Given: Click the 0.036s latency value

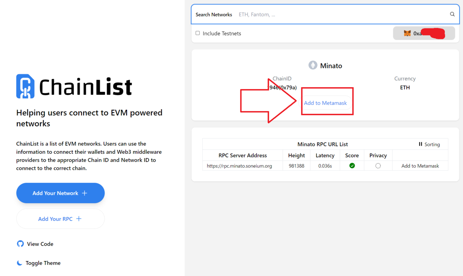Looking at the screenshot, I should [x=325, y=166].
